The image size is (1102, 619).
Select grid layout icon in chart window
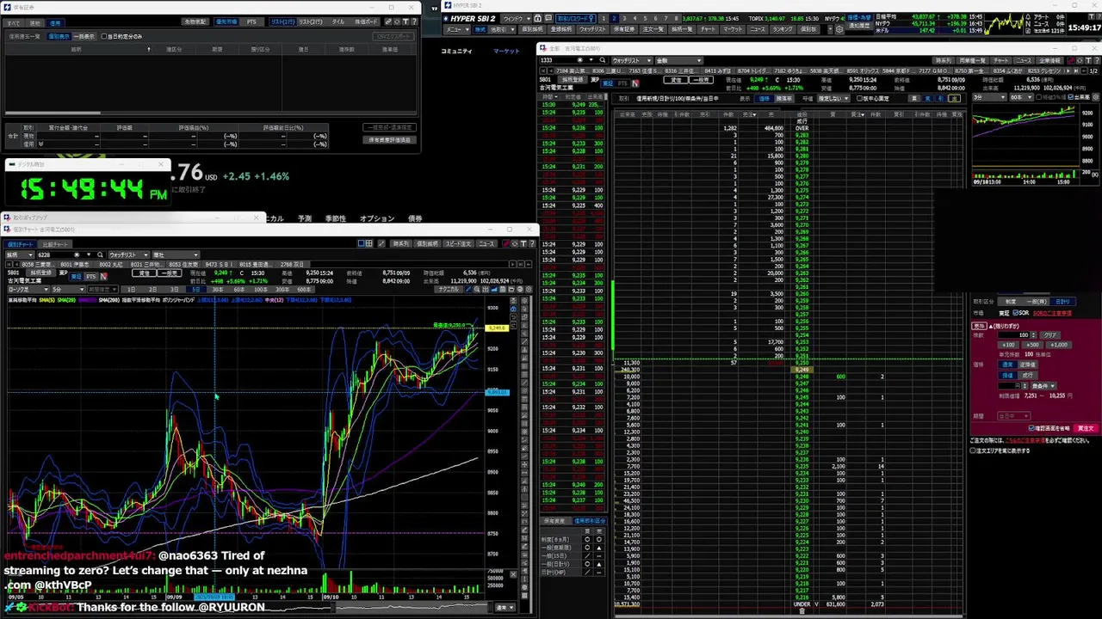[x=368, y=243]
